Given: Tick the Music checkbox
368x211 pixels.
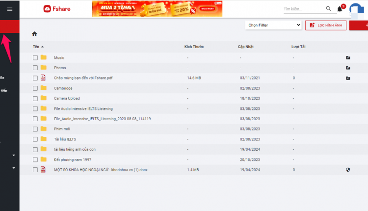Looking at the screenshot, I should 35,58.
